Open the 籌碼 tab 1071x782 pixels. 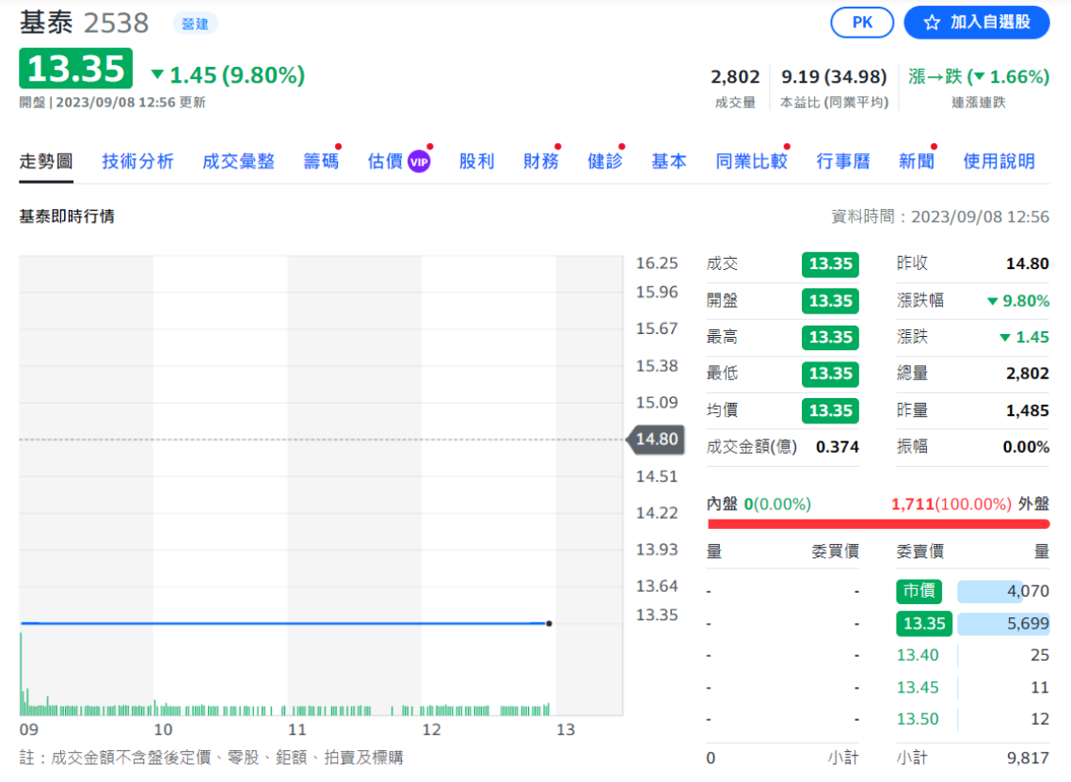[x=320, y=162]
